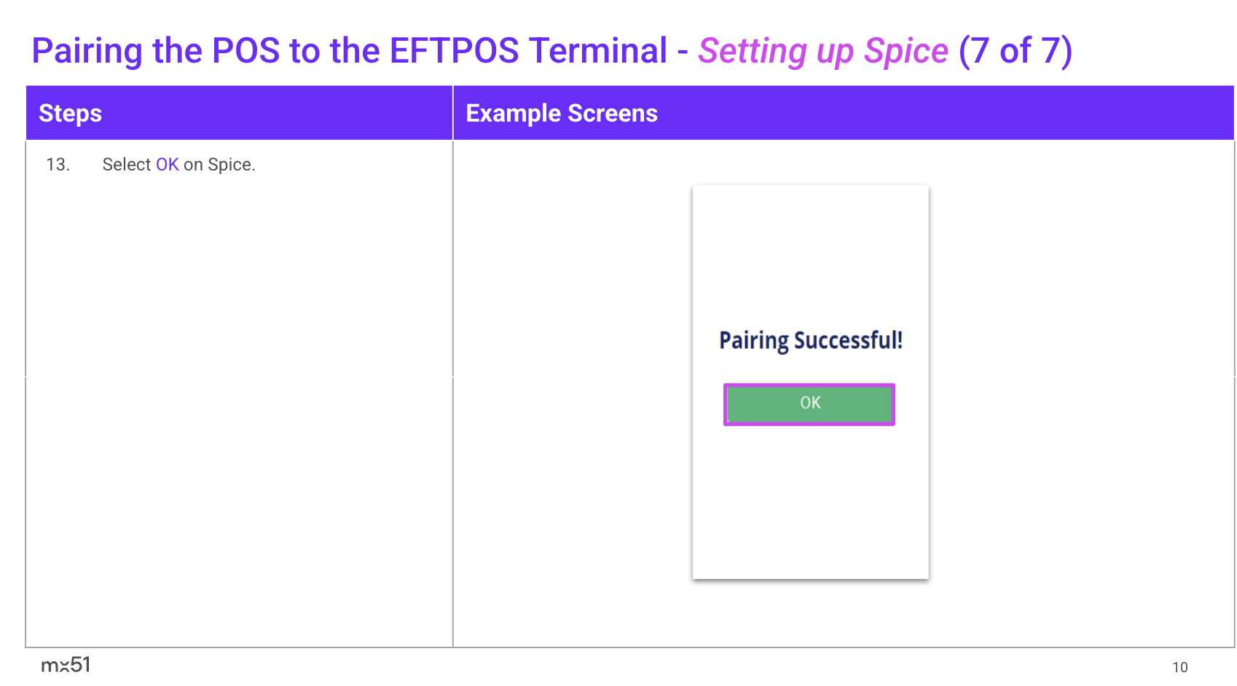The image size is (1237, 686).
Task: Click the word Successful! in the phone screen
Action: (x=848, y=341)
